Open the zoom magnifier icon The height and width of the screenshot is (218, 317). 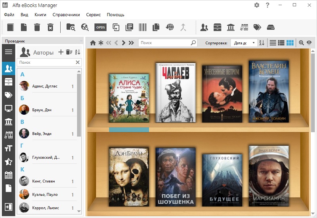[301, 43]
